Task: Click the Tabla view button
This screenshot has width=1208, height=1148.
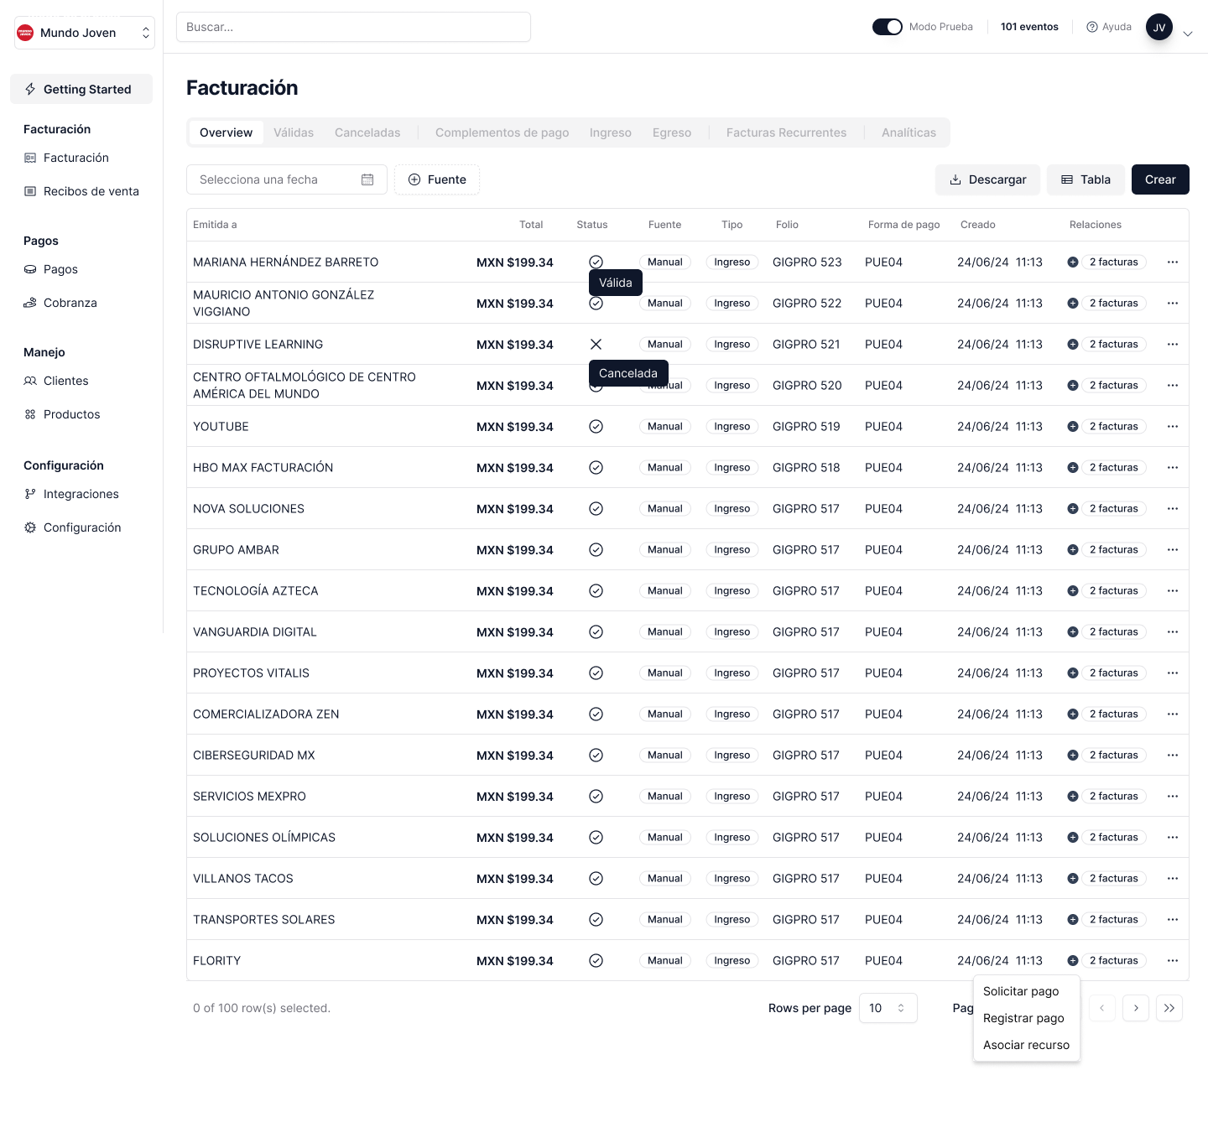Action: click(x=1086, y=179)
